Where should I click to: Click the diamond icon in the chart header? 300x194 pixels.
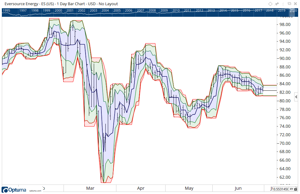pos(270,4)
